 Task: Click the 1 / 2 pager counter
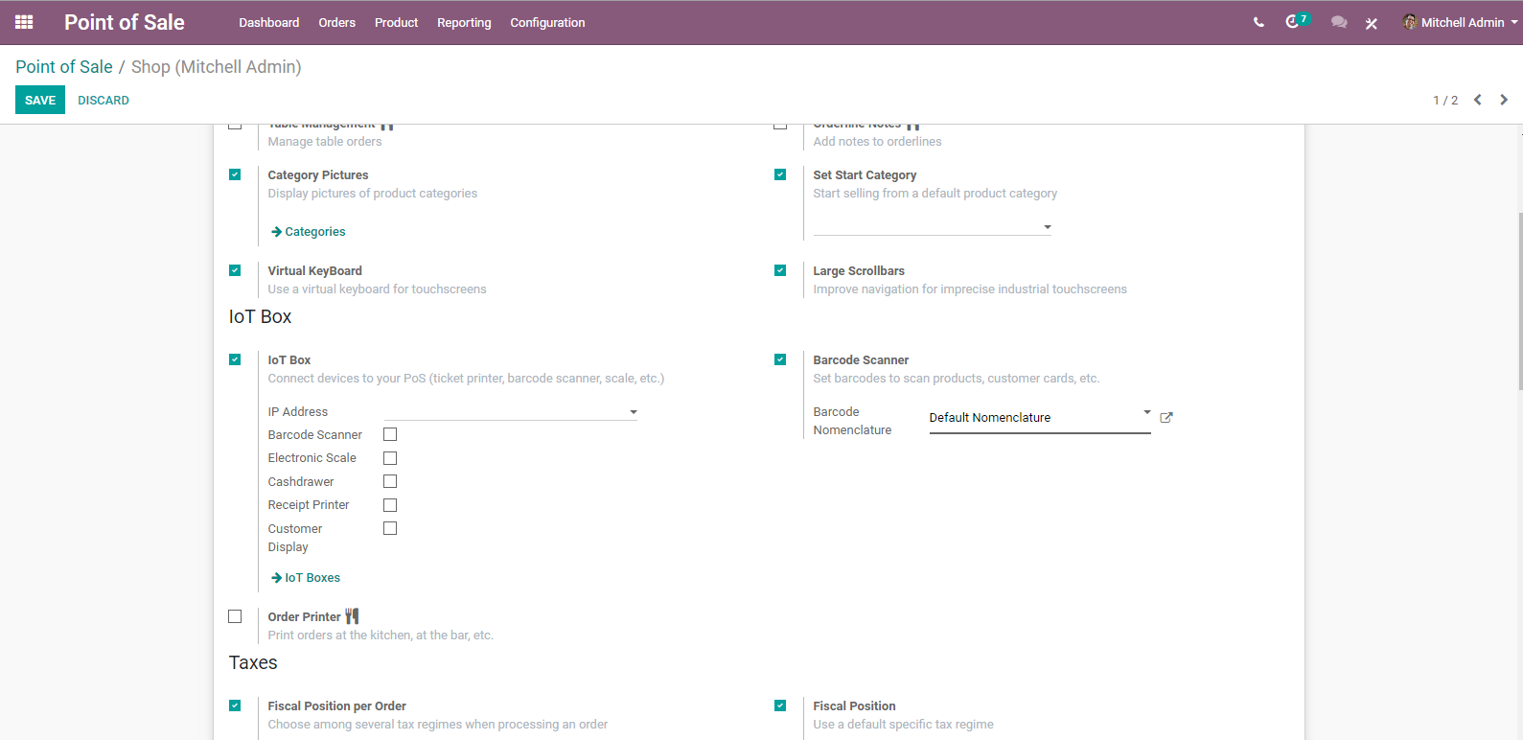pos(1445,100)
